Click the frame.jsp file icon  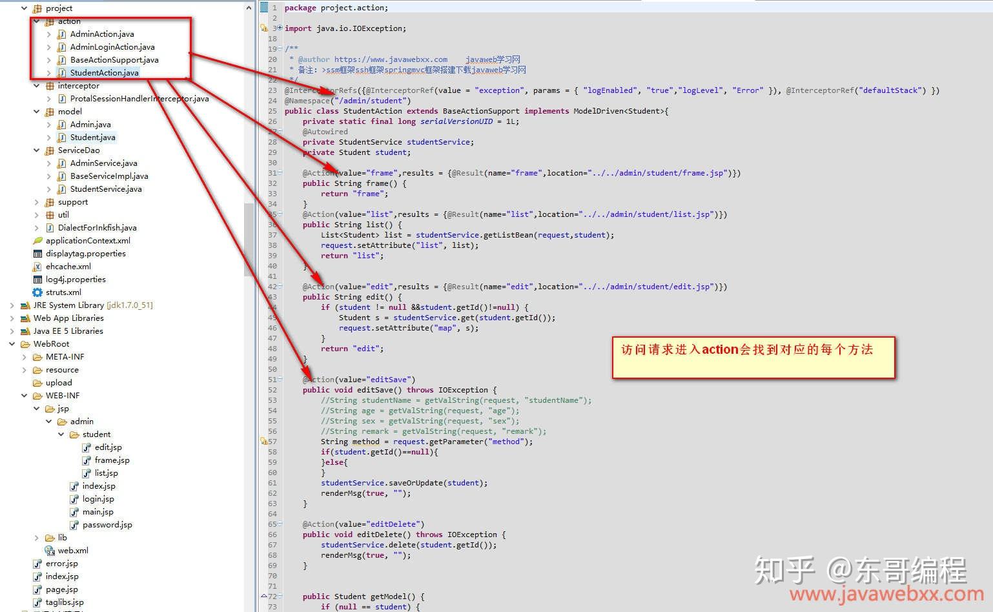pyautogui.click(x=87, y=460)
